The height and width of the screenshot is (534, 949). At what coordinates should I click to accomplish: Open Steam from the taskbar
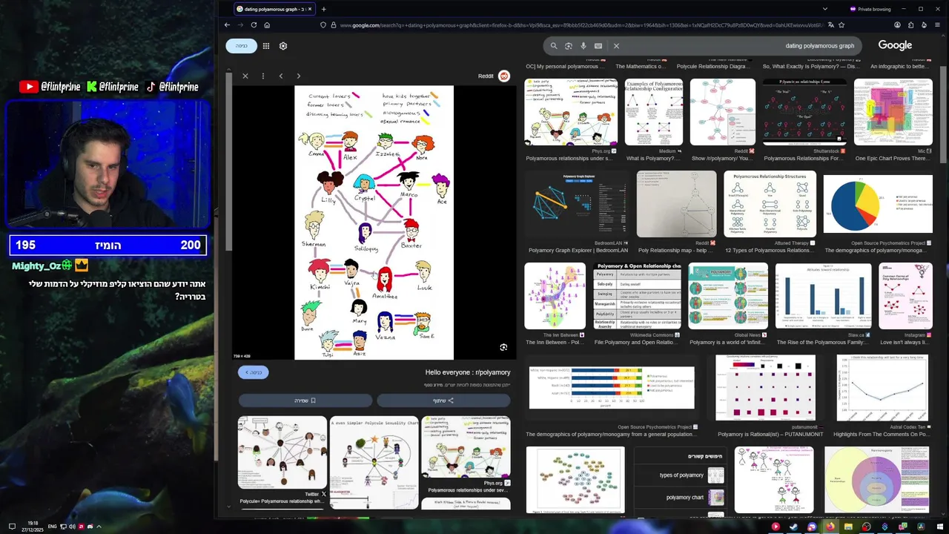tap(793, 527)
